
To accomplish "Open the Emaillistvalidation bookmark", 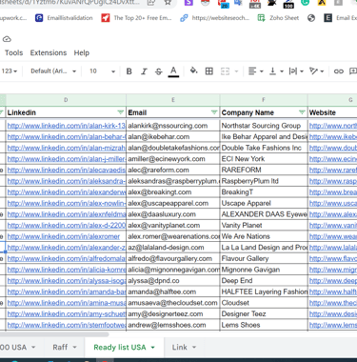I will tap(64, 18).
